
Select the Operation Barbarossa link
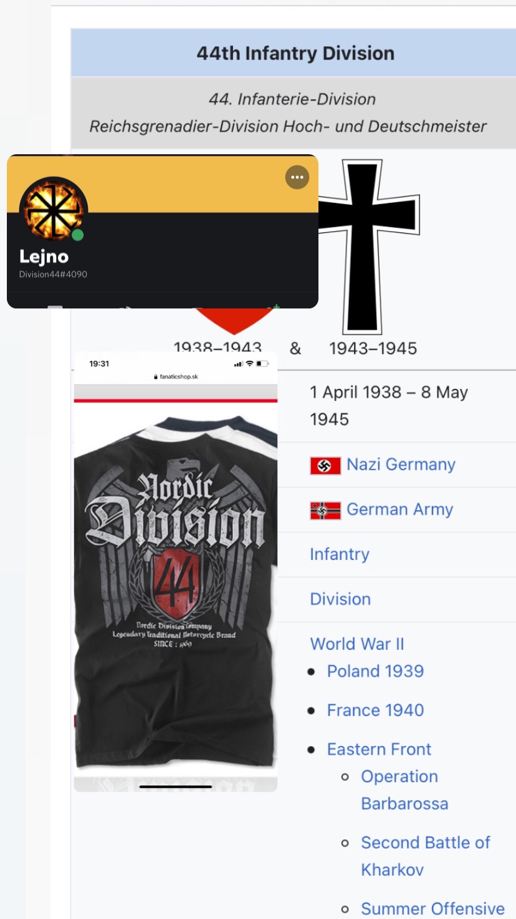(404, 790)
